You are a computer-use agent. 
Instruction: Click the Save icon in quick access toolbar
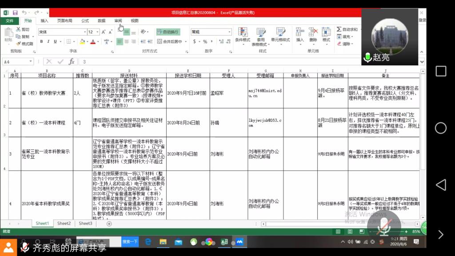[15, 13]
